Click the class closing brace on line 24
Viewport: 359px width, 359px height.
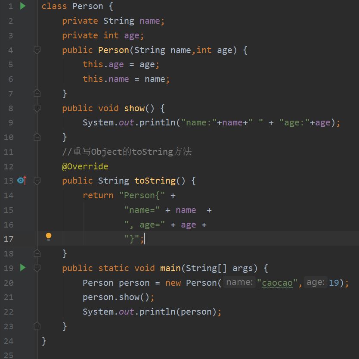[x=44, y=341]
